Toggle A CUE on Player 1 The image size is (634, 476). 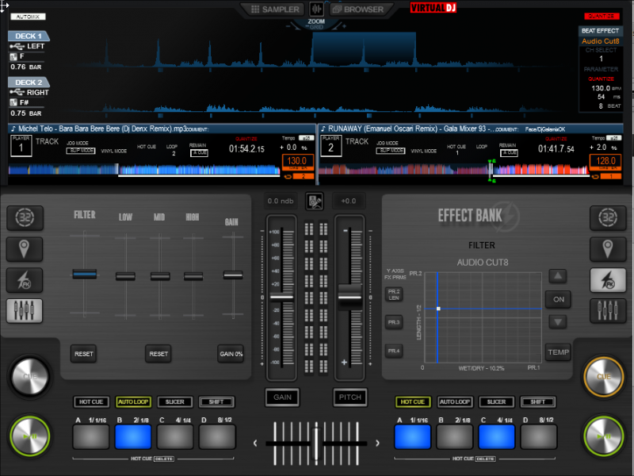pos(200,153)
